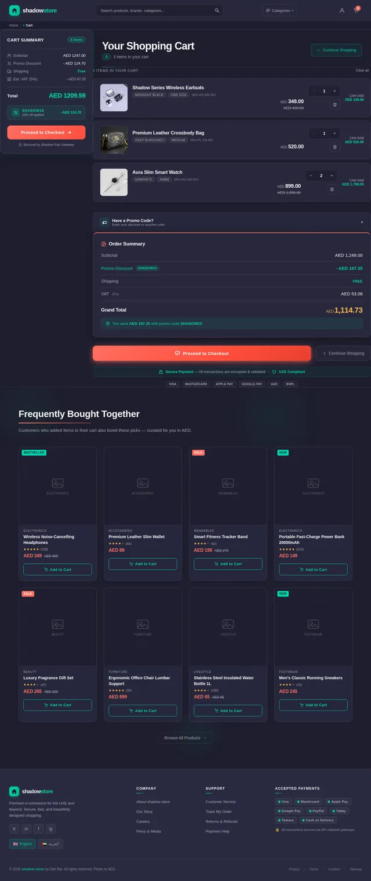Open Track My Order footer link

[x=219, y=811]
